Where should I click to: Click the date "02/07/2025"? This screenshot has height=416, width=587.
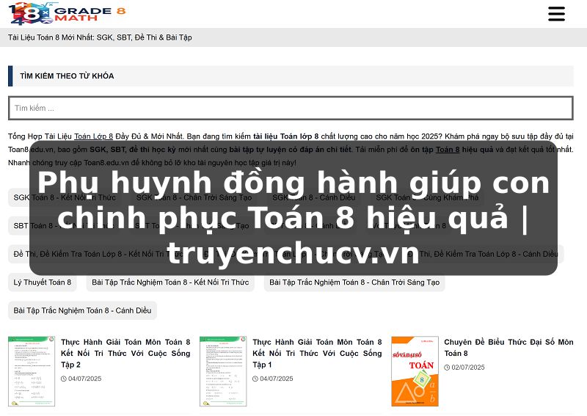468,368
